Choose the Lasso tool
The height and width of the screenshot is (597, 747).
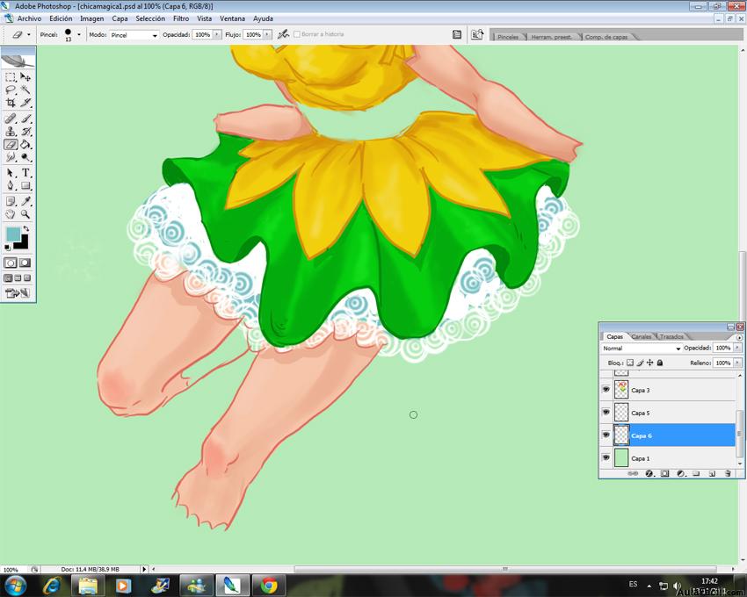tap(11, 90)
